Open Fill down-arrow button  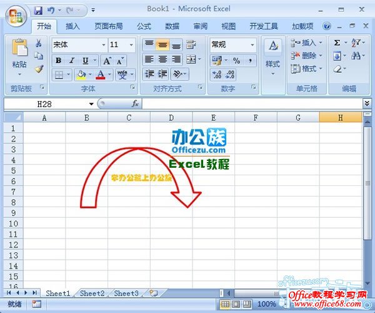(337, 56)
